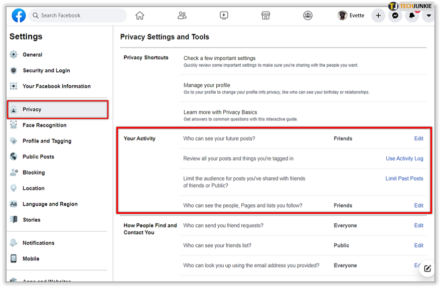
Task: Click 'How People Find and Contact You' heading
Action: click(x=150, y=229)
